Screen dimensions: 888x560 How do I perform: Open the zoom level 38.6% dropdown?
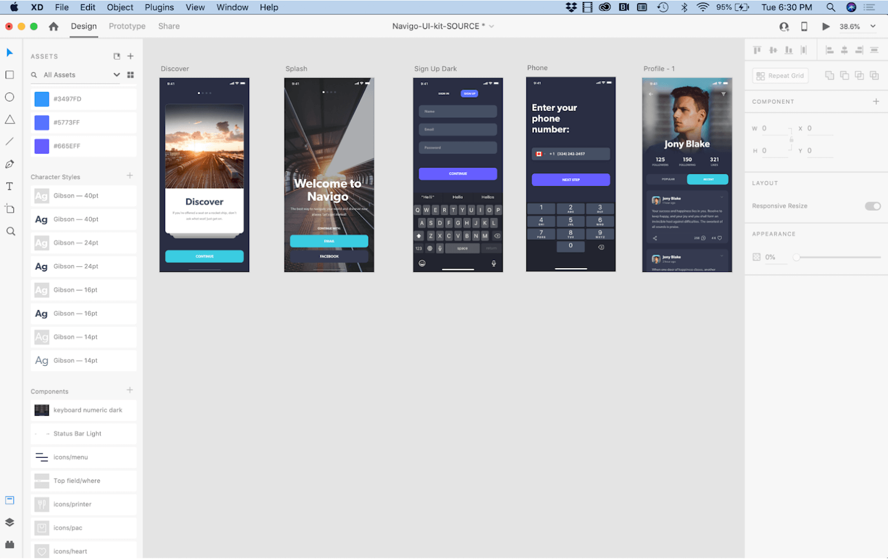click(x=872, y=26)
